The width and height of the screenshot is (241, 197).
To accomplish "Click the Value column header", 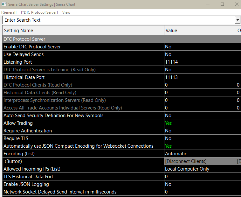I will [200, 31].
